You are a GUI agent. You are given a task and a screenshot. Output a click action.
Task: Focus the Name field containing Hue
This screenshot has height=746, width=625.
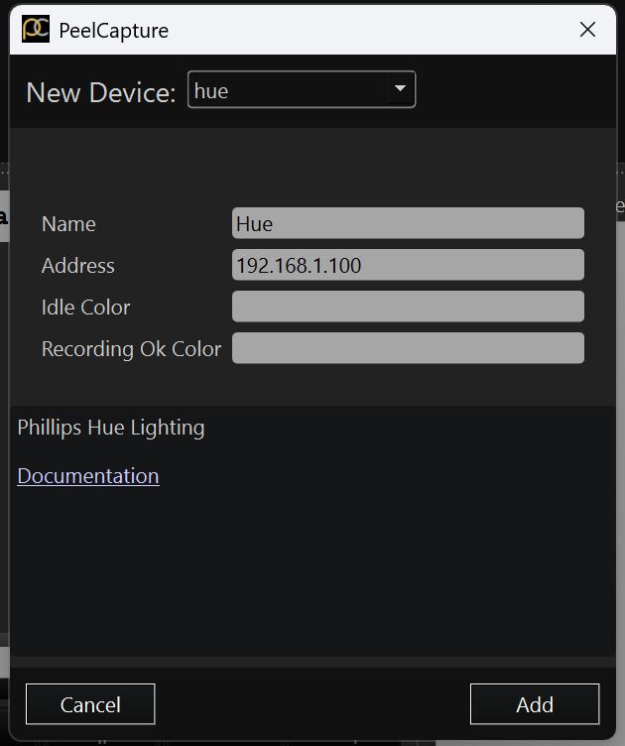(408, 223)
